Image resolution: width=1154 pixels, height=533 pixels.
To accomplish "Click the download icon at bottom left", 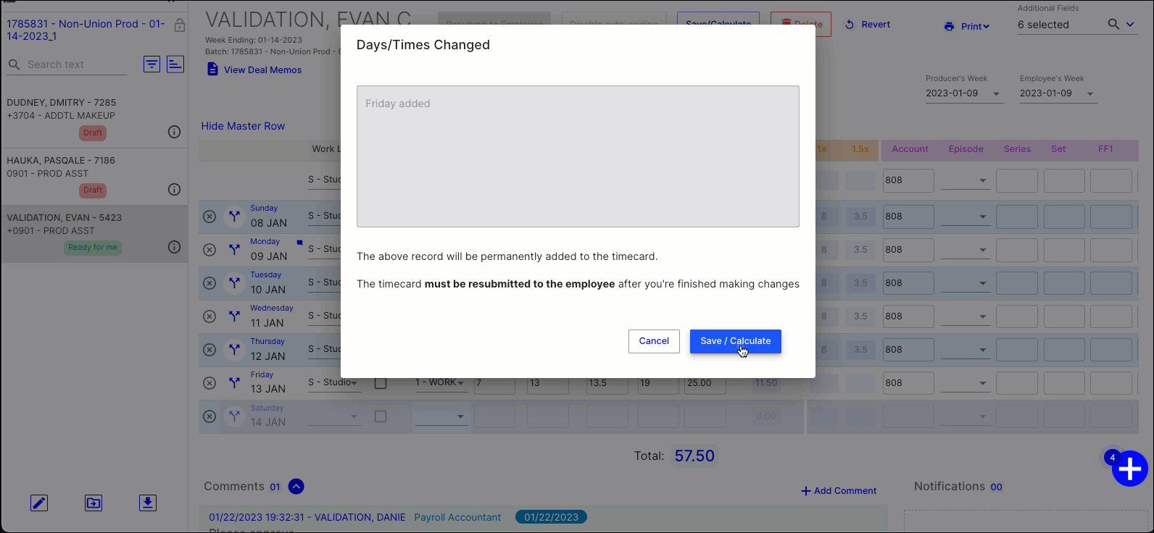I will pyautogui.click(x=148, y=503).
